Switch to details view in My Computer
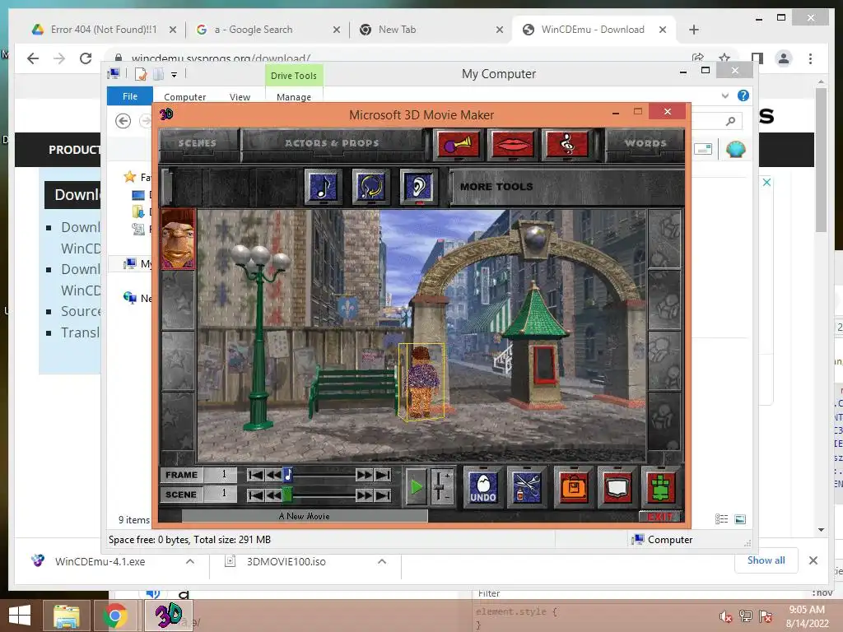Screen dimensions: 843x632 (x=721, y=519)
